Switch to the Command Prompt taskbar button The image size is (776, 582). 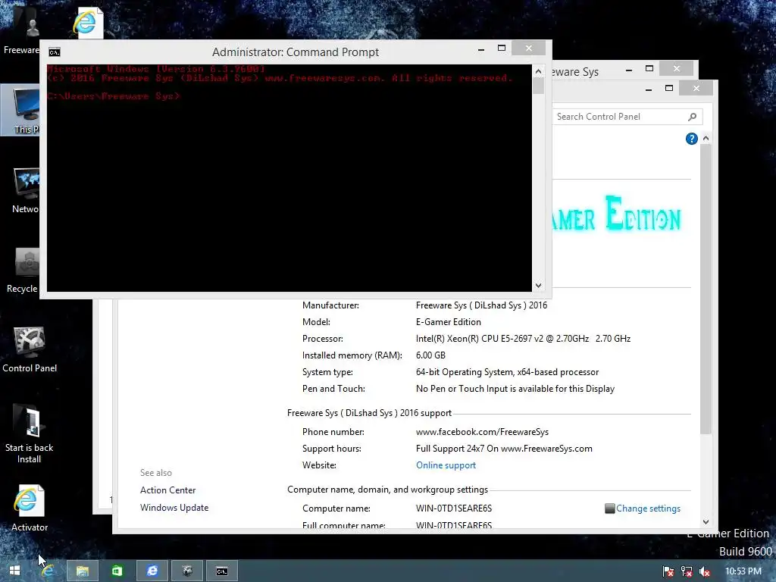coord(222,571)
